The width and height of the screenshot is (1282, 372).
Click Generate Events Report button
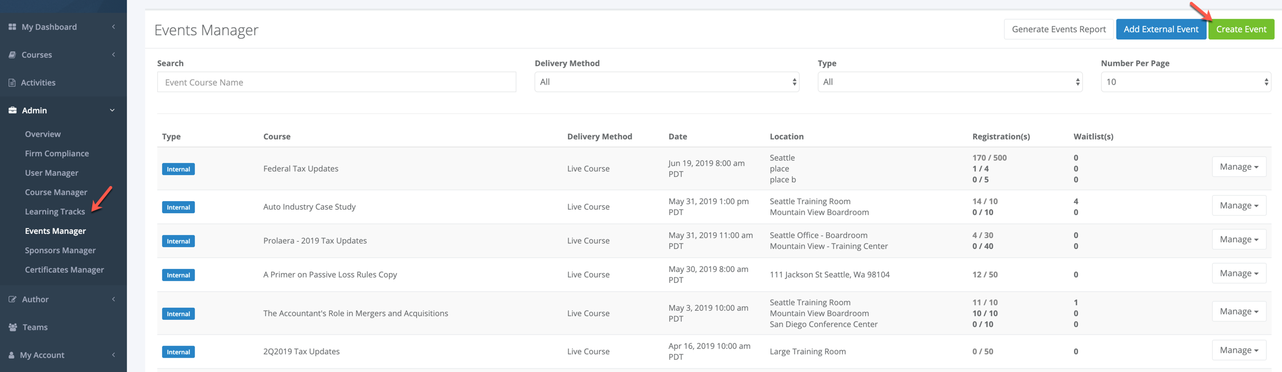[1059, 29]
